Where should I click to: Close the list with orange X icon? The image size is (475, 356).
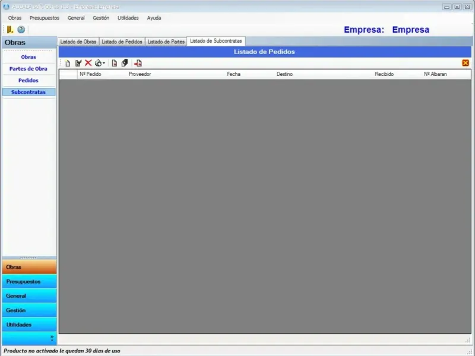(465, 63)
